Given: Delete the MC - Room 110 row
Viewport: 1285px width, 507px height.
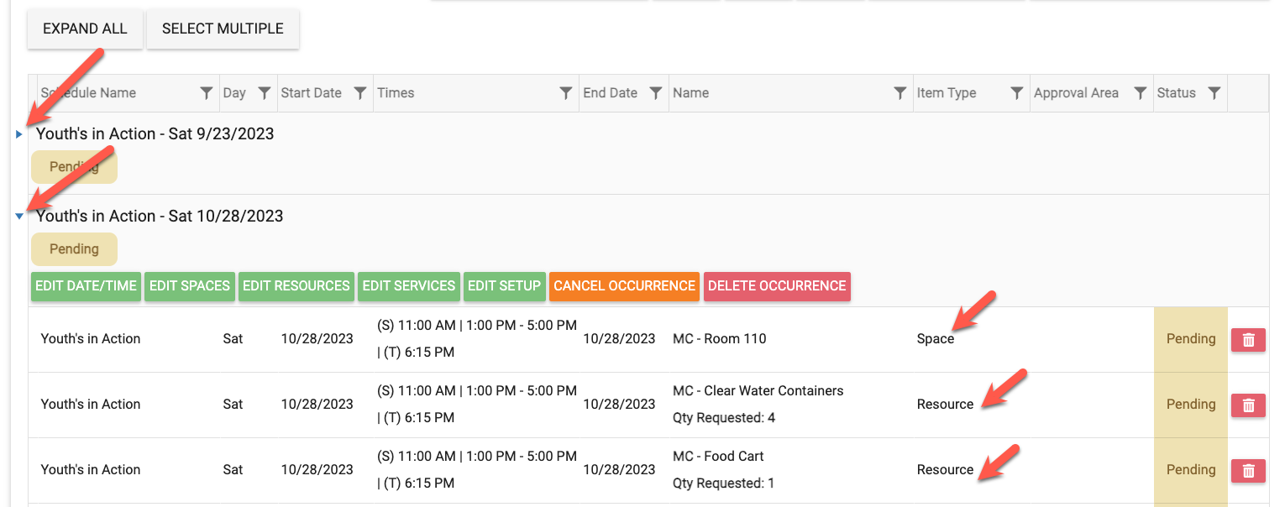Looking at the screenshot, I should (1248, 339).
